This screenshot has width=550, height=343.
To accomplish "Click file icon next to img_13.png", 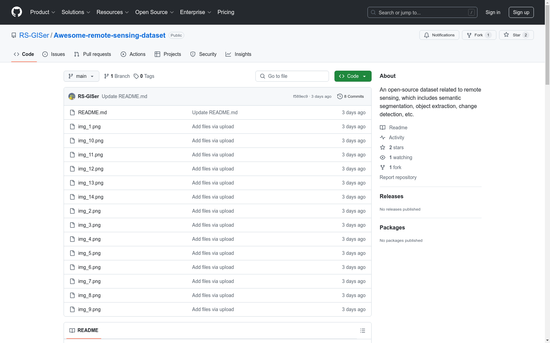I will click(72, 183).
